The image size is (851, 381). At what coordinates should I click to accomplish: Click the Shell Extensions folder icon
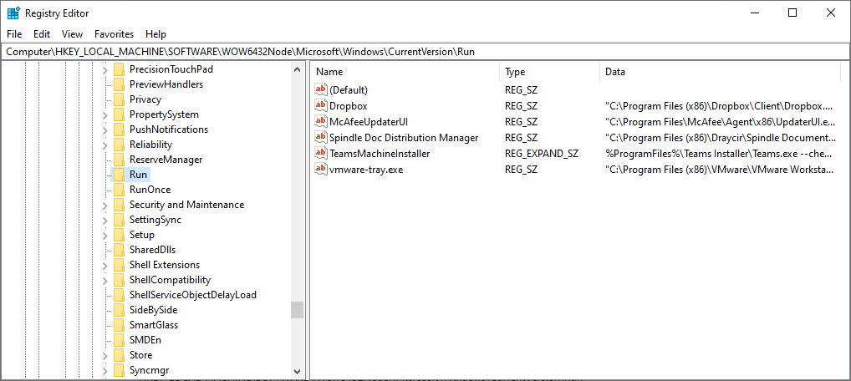(x=120, y=265)
